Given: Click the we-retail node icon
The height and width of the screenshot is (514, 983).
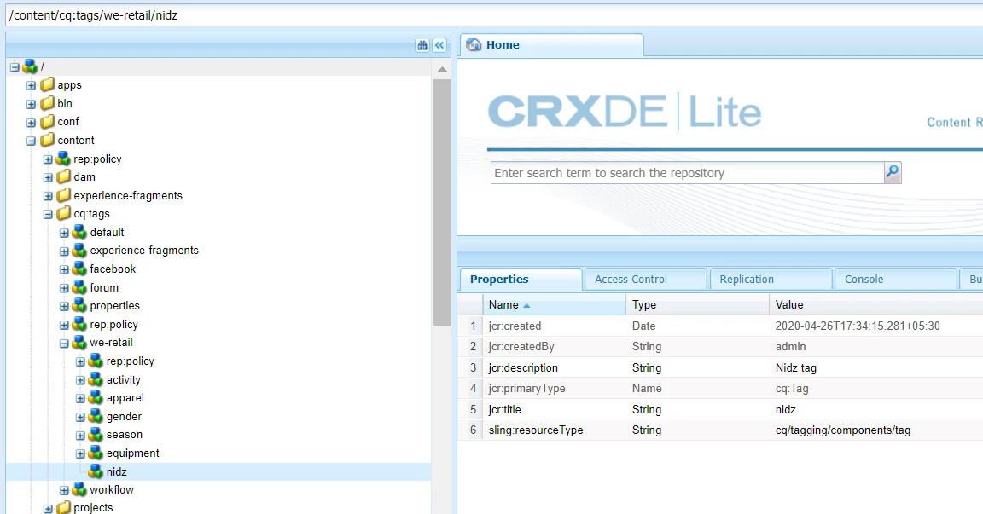Looking at the screenshot, I should [x=79, y=343].
